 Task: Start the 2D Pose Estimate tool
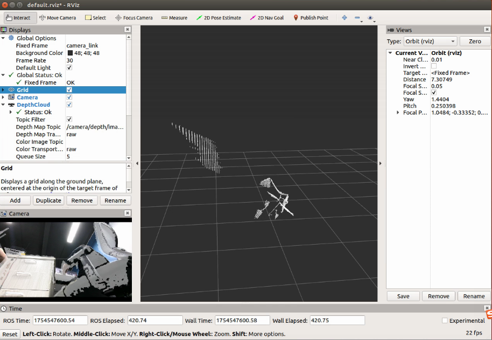click(219, 18)
